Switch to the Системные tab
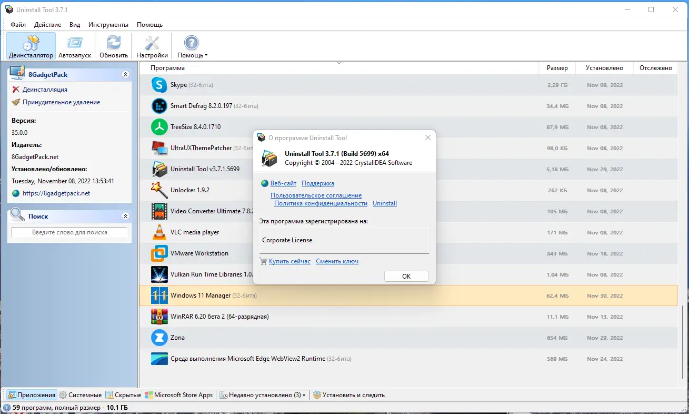This screenshot has height=414, width=689. pos(81,395)
